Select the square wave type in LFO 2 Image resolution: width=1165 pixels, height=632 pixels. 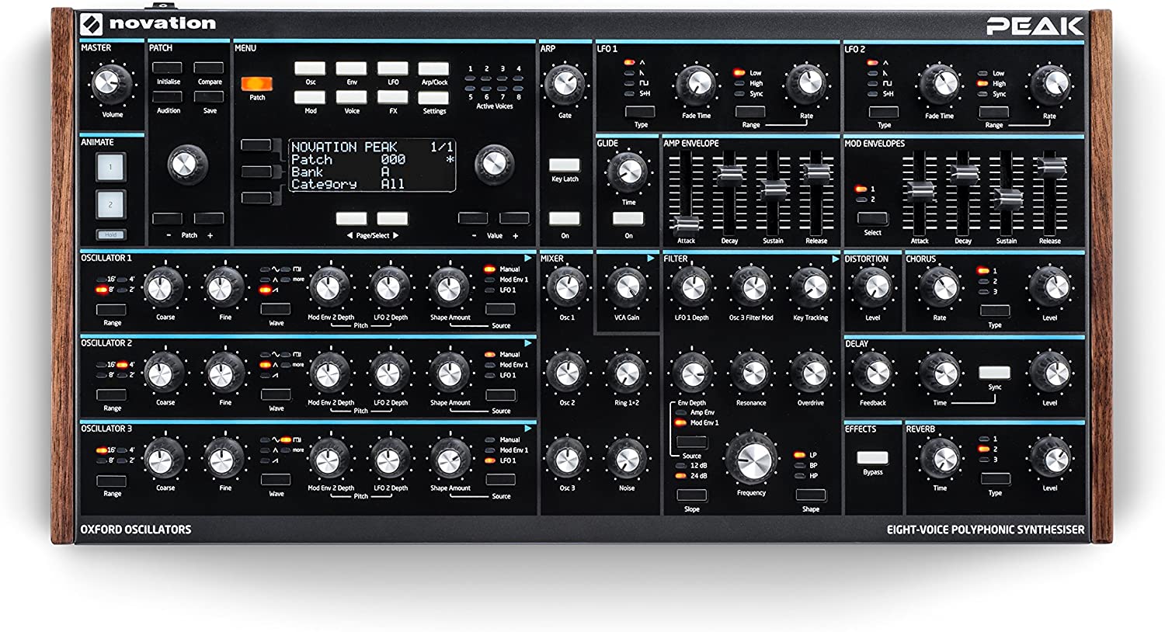(872, 82)
